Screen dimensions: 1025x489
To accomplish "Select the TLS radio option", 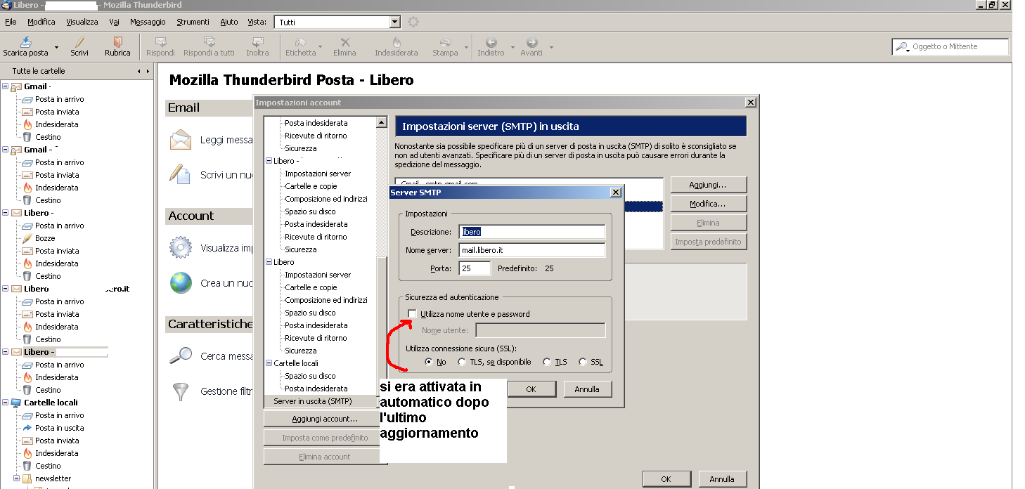I will [547, 362].
